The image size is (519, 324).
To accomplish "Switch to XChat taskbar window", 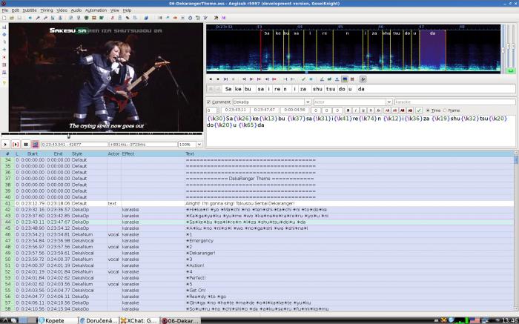I will click(x=139, y=320).
